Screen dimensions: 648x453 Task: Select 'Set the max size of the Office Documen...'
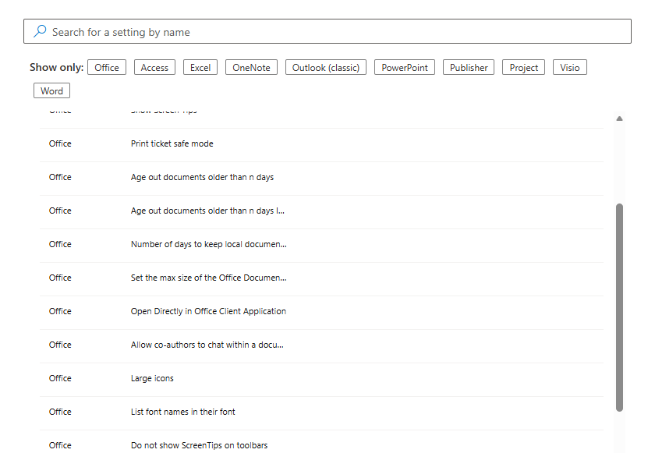pyautogui.click(x=321, y=278)
